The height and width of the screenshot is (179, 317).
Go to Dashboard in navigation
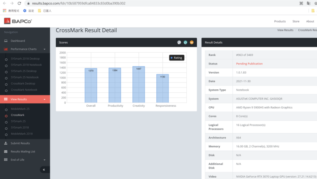[18, 41]
